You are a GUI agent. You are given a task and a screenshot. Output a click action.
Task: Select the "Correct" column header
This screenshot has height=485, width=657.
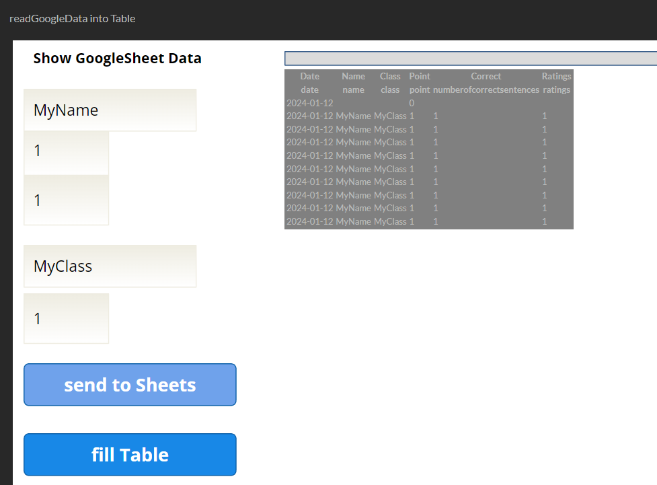486,77
